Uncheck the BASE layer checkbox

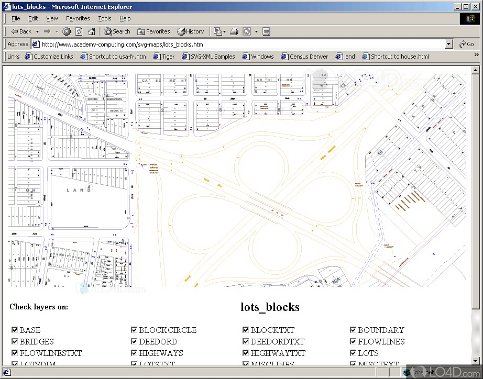[x=15, y=330]
